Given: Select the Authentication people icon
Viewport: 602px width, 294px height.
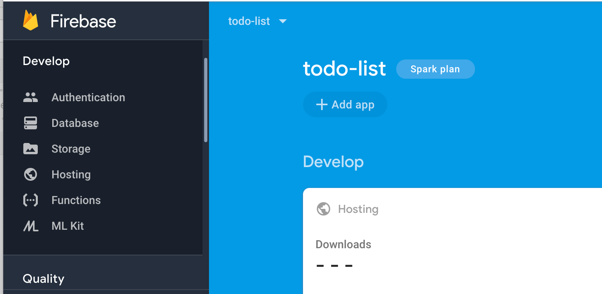Looking at the screenshot, I should click(31, 97).
